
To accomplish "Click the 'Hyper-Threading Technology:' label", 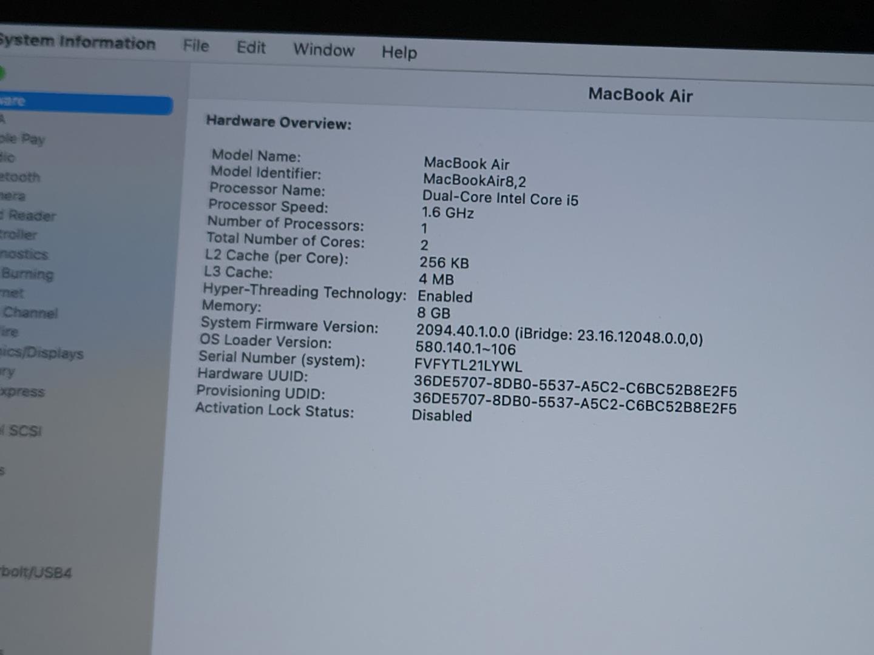I will coord(305,291).
